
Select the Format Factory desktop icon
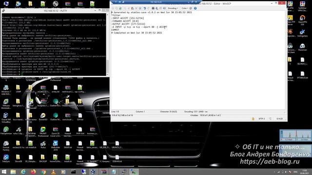pyautogui.click(x=6, y=146)
